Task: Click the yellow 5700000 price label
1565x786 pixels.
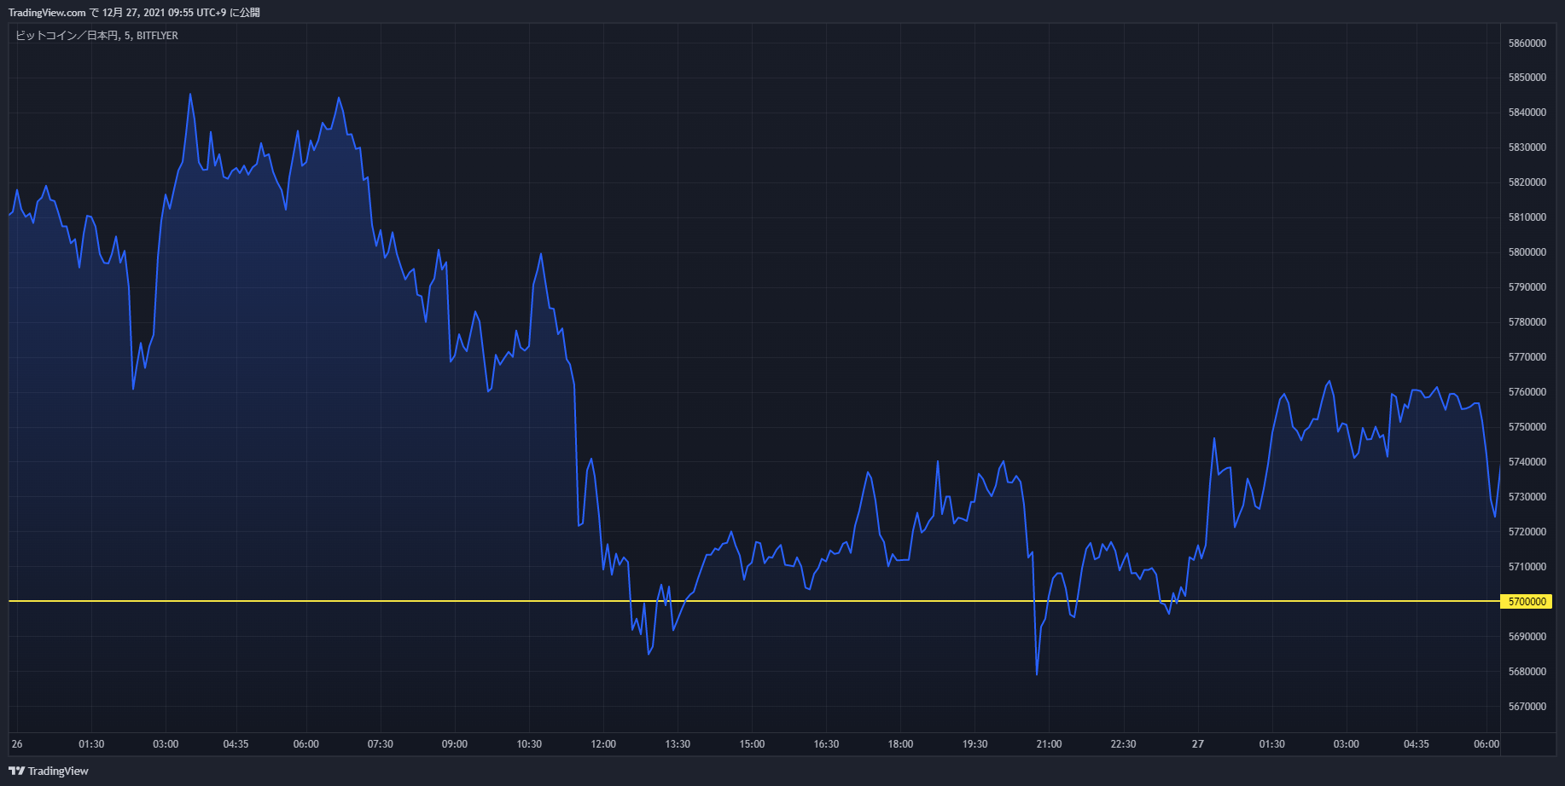Action: pyautogui.click(x=1527, y=602)
